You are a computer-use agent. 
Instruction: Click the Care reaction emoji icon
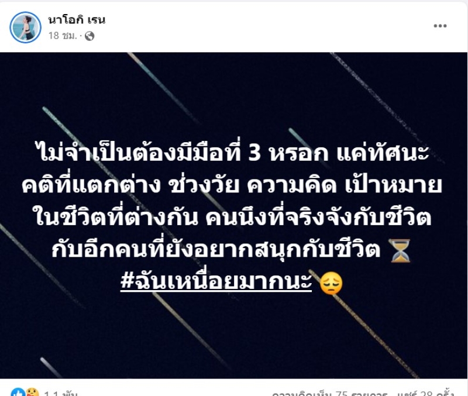(32, 392)
